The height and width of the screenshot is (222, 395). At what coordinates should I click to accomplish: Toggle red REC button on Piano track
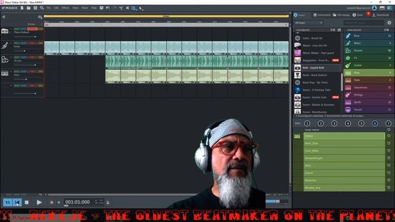coord(32,29)
